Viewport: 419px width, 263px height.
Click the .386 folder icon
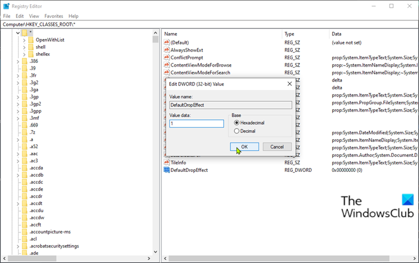click(x=25, y=61)
